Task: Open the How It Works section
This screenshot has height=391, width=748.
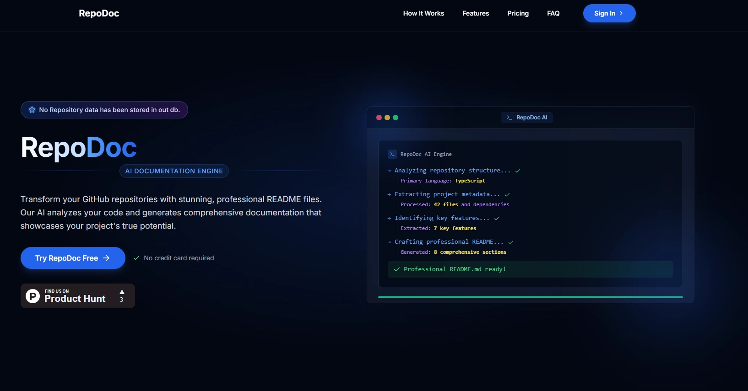Action: [423, 13]
